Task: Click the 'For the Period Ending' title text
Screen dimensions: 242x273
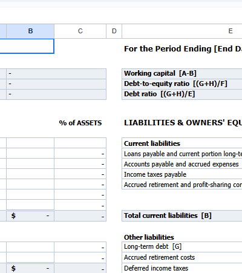Action: pyautogui.click(x=183, y=48)
